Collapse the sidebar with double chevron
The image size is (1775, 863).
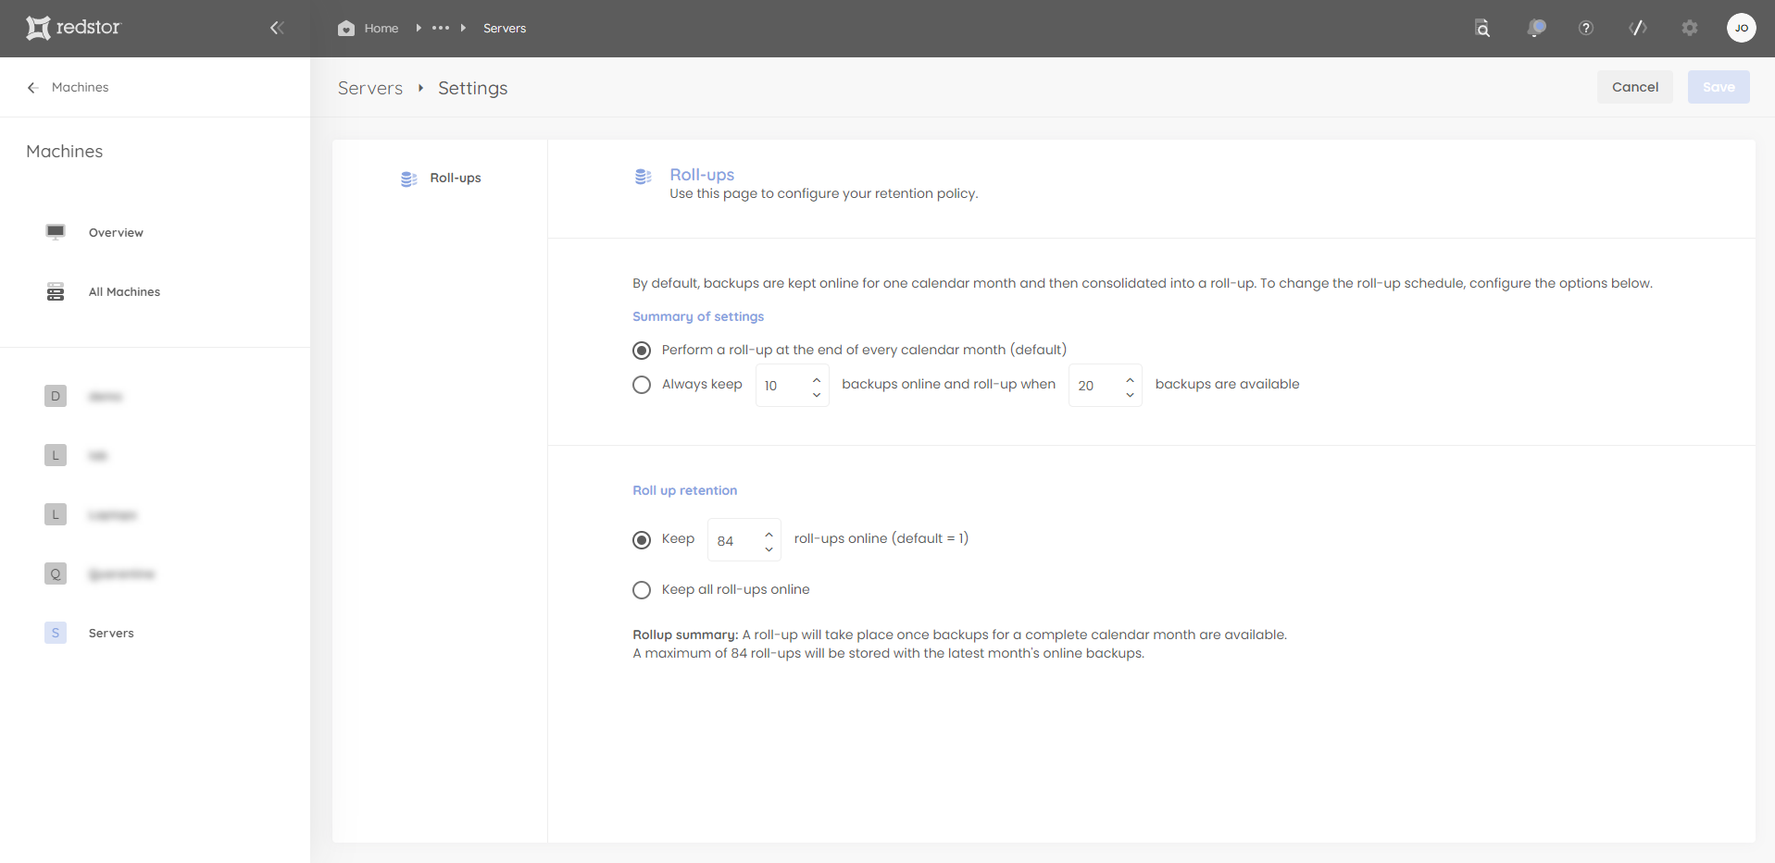pos(276,28)
